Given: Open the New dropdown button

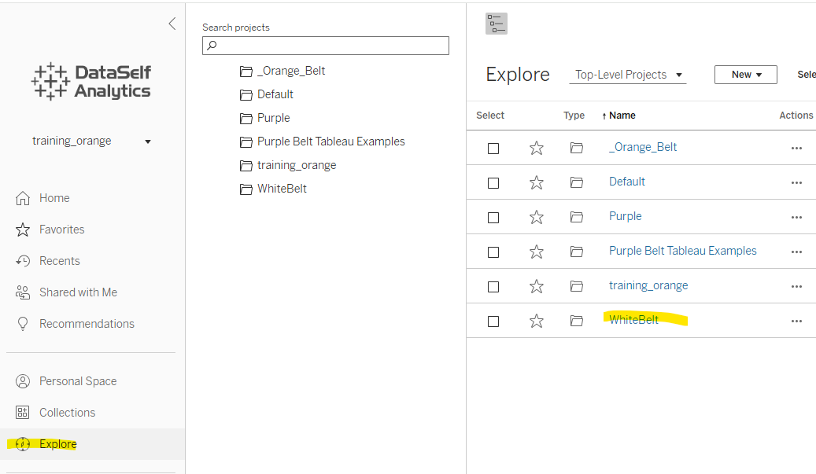Looking at the screenshot, I should (x=746, y=75).
